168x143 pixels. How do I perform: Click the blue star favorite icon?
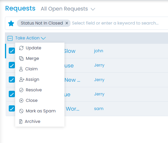pos(11,23)
